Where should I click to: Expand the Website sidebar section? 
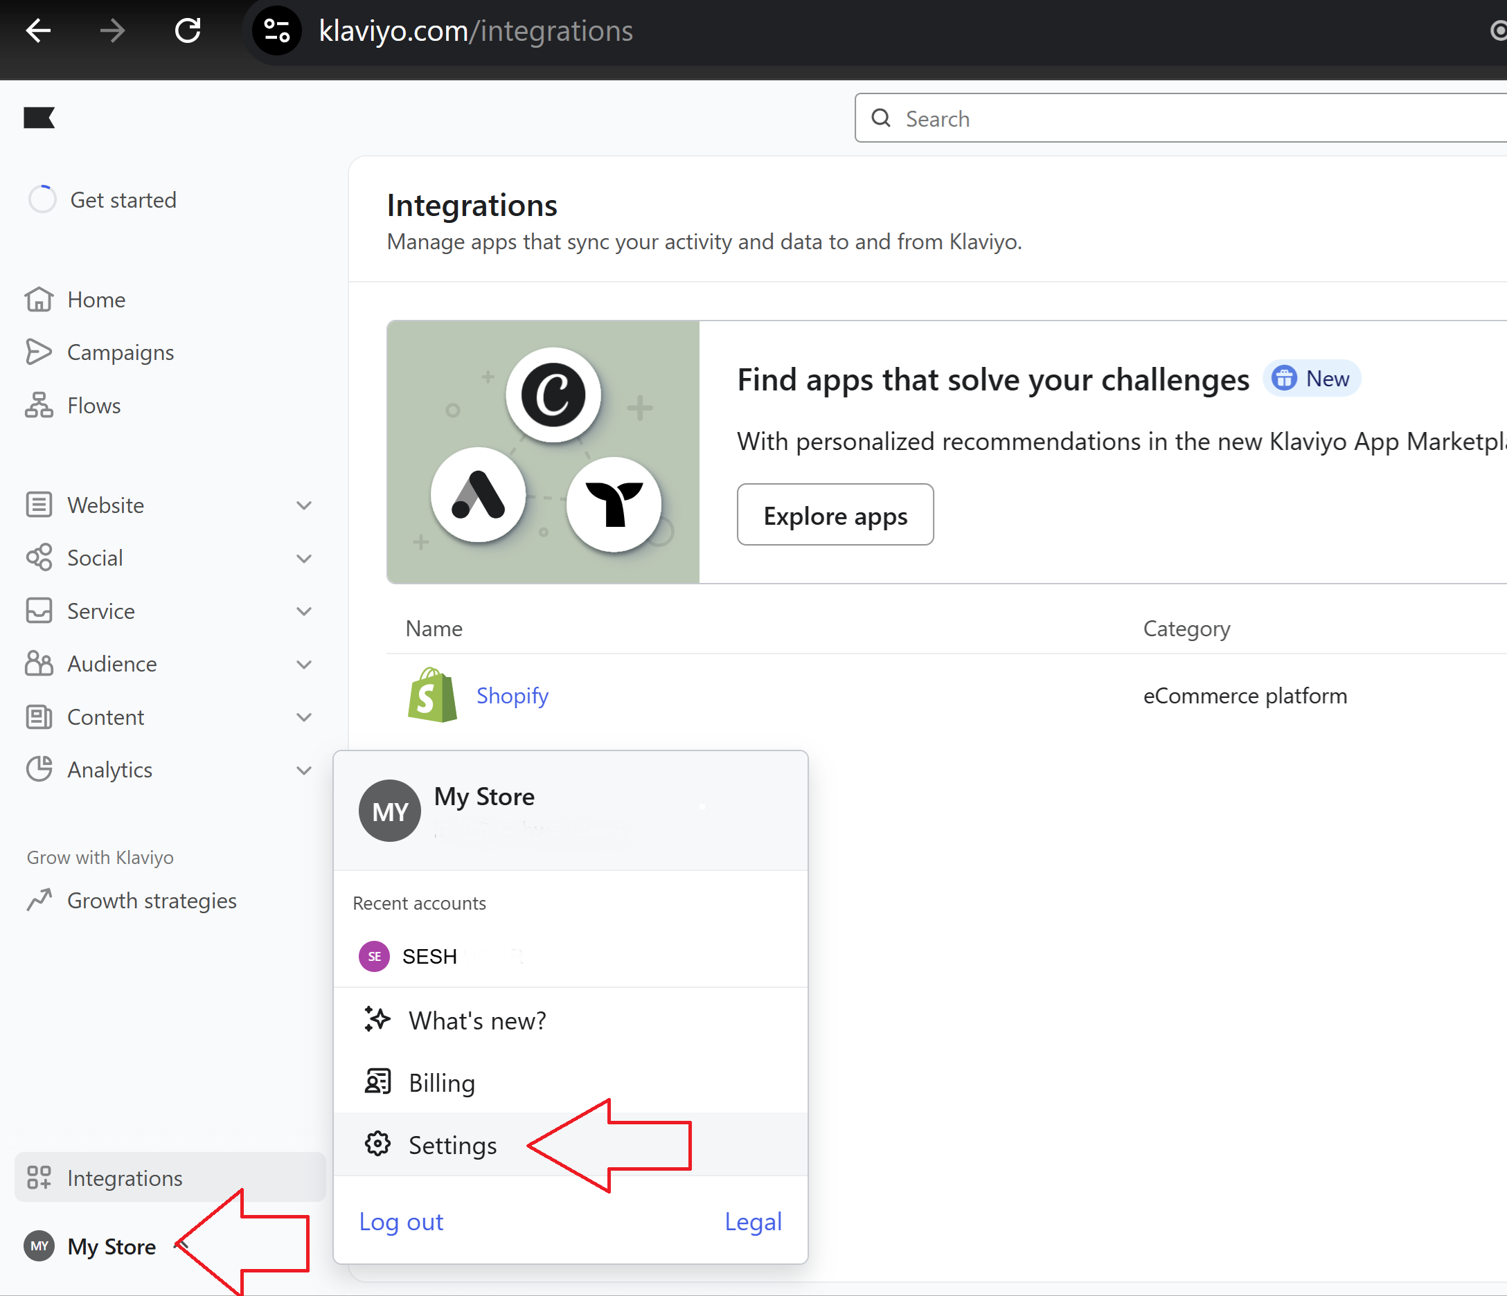pos(304,505)
